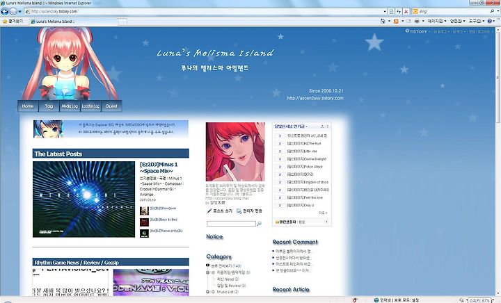Image resolution: width=501 pixels, height=303 pixels.
Task: Click the Tag blog menu button
Action: click(x=49, y=106)
